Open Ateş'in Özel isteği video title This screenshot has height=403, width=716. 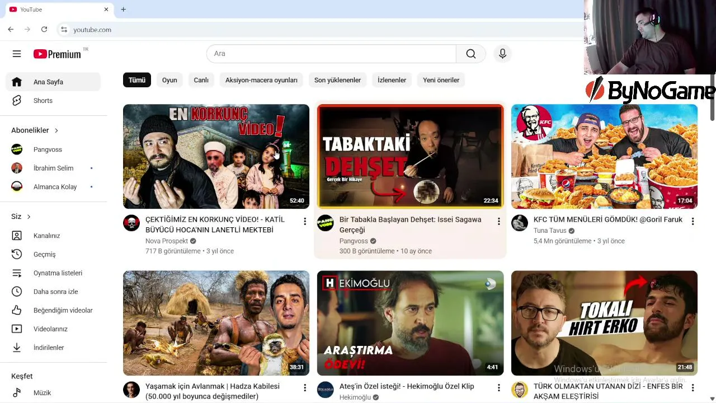click(407, 386)
